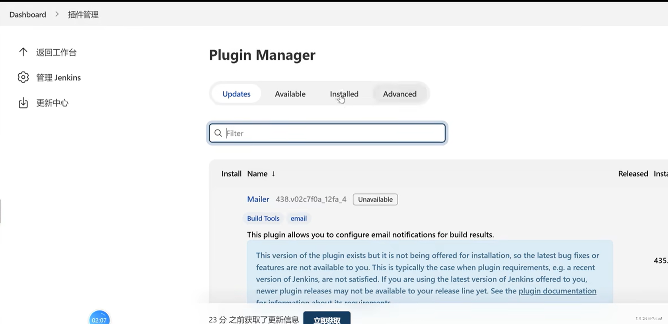The image size is (668, 324).
Task: Click the Install column header
Action: point(232,174)
